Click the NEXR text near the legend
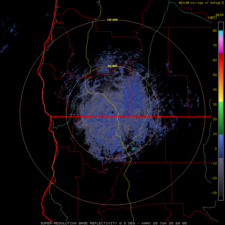Image resolution: width=225 pixels, height=225 pixels. (219, 15)
